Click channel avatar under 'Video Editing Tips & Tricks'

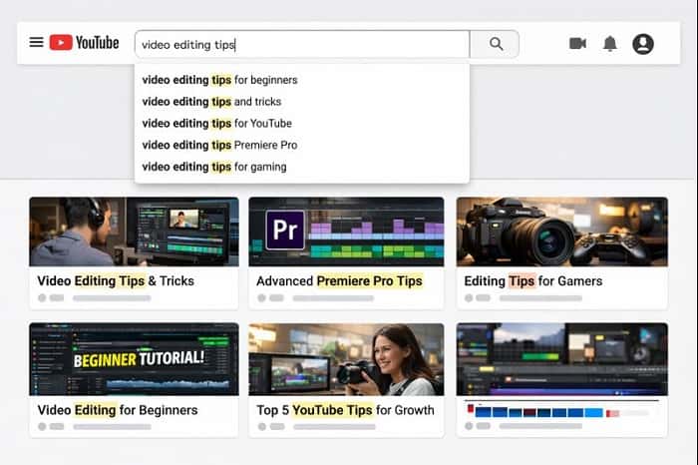[x=42, y=298]
